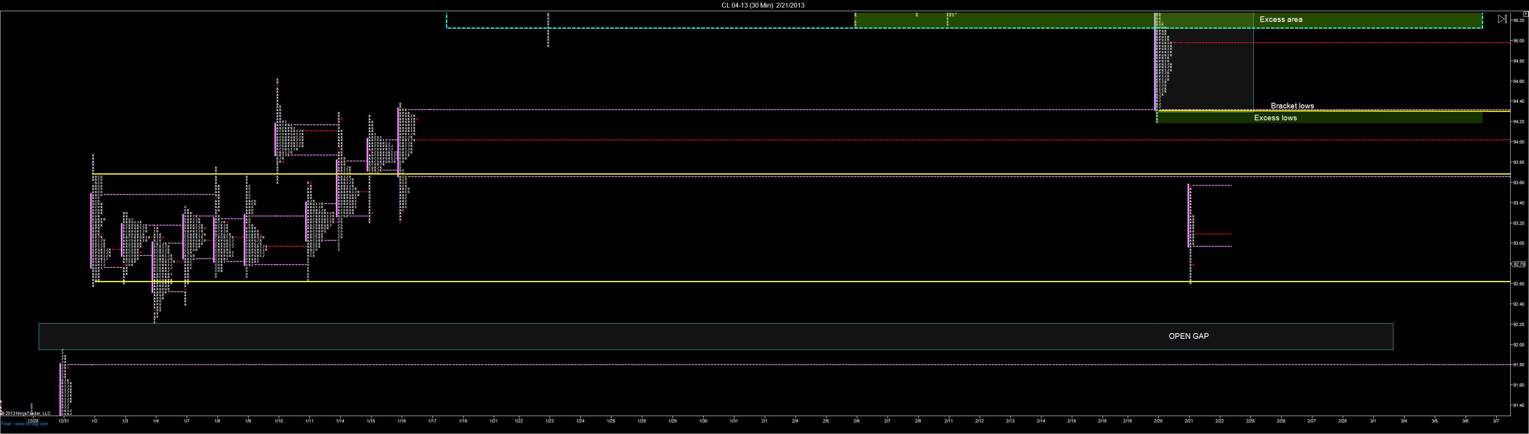Click the 12/31 date on time axis

coord(63,421)
